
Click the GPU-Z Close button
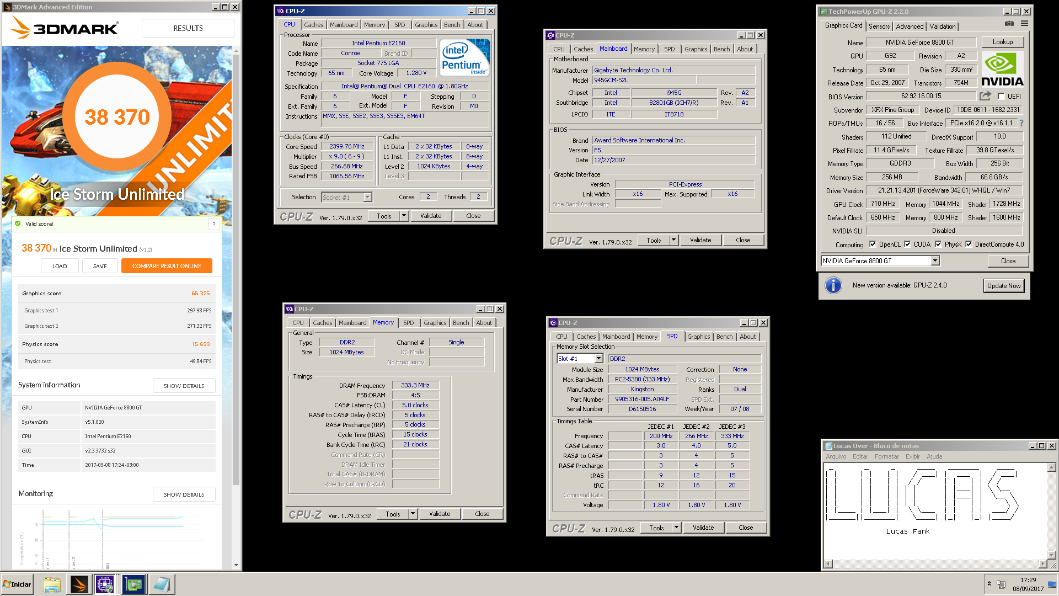pos(1008,261)
